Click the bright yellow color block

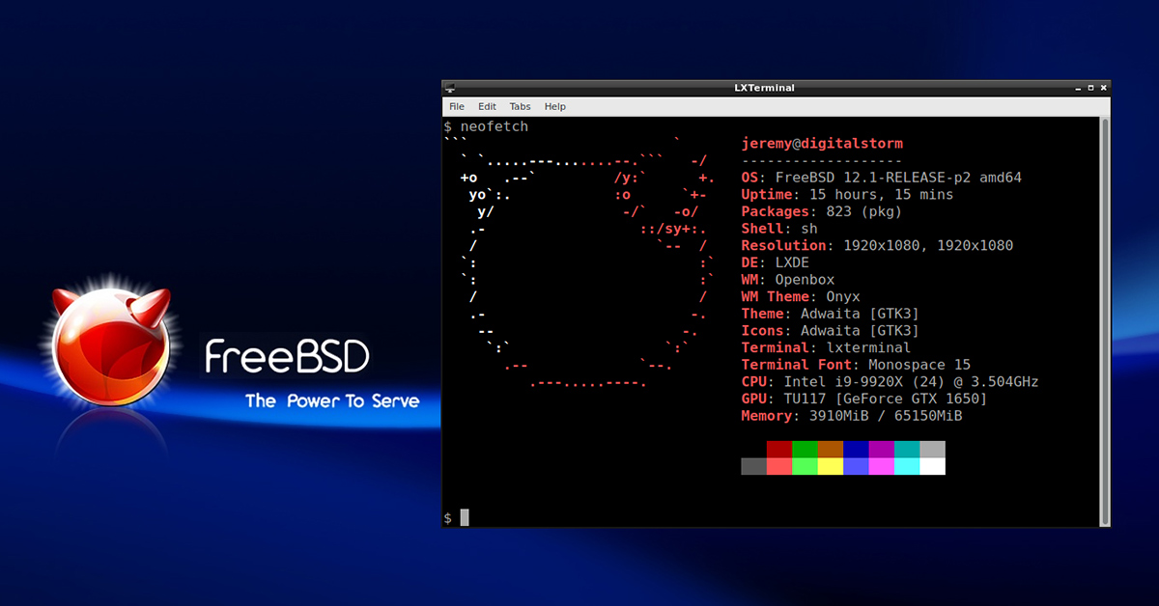(x=830, y=466)
